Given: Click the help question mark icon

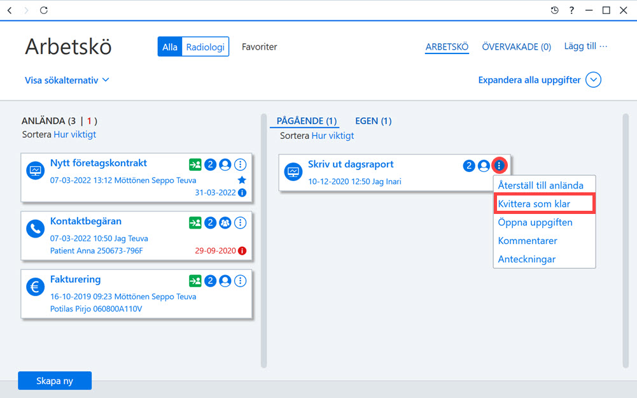Looking at the screenshot, I should click(571, 10).
